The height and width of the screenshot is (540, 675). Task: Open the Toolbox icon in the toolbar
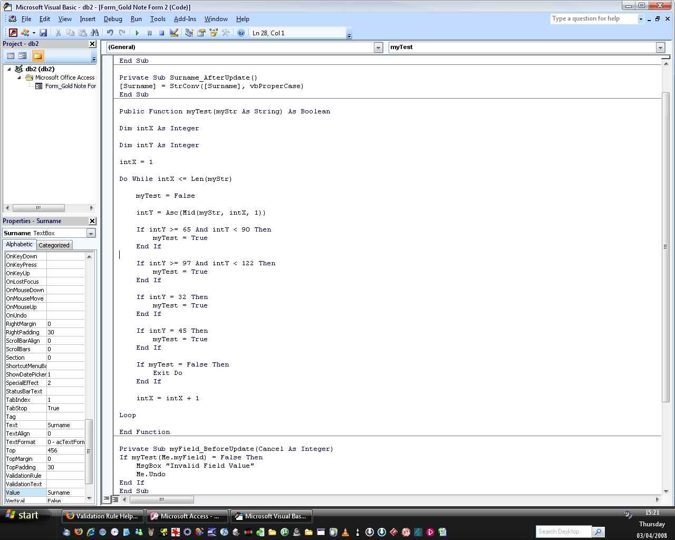[x=226, y=33]
